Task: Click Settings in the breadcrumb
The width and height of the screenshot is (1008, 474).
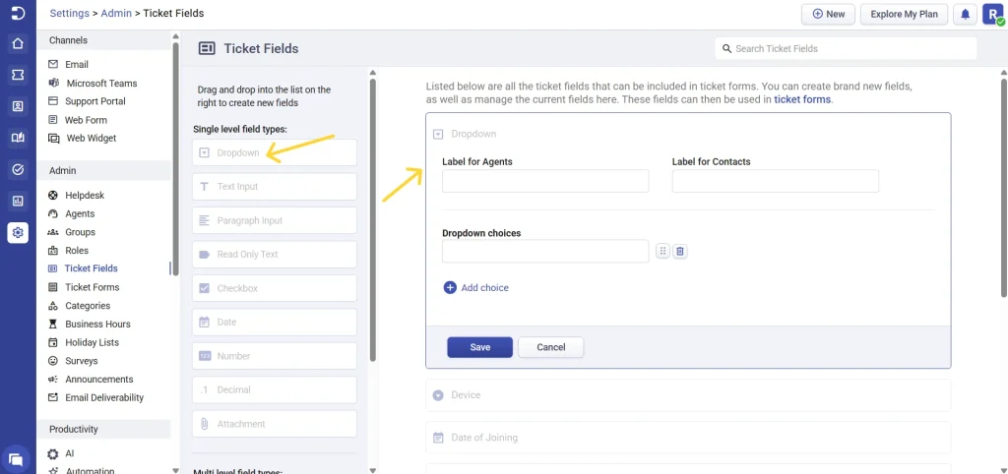Action: tap(70, 13)
